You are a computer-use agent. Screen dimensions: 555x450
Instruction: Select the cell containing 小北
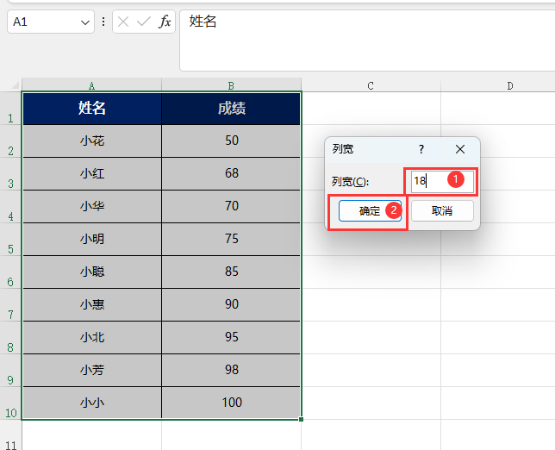point(92,337)
